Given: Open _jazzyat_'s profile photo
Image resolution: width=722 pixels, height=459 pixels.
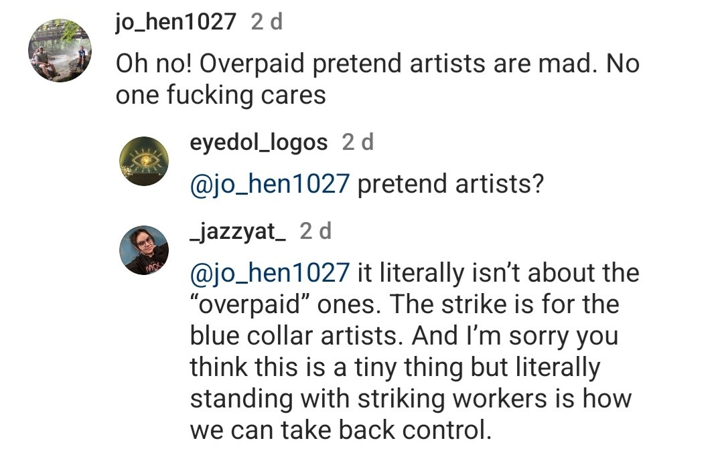Looking at the screenshot, I should 143,250.
